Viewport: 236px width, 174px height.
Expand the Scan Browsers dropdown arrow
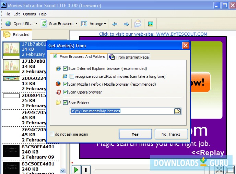pyautogui.click(x=76, y=24)
